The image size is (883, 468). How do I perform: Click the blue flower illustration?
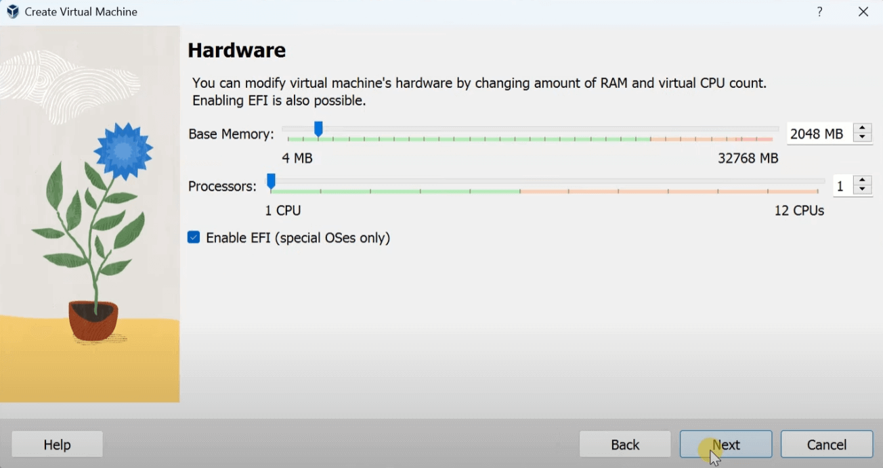pyautogui.click(x=123, y=149)
